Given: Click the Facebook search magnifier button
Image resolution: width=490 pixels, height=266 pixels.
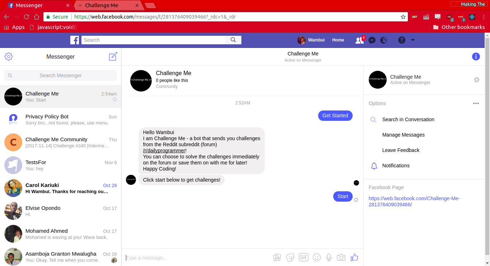Looking at the screenshot, I should (x=233, y=40).
